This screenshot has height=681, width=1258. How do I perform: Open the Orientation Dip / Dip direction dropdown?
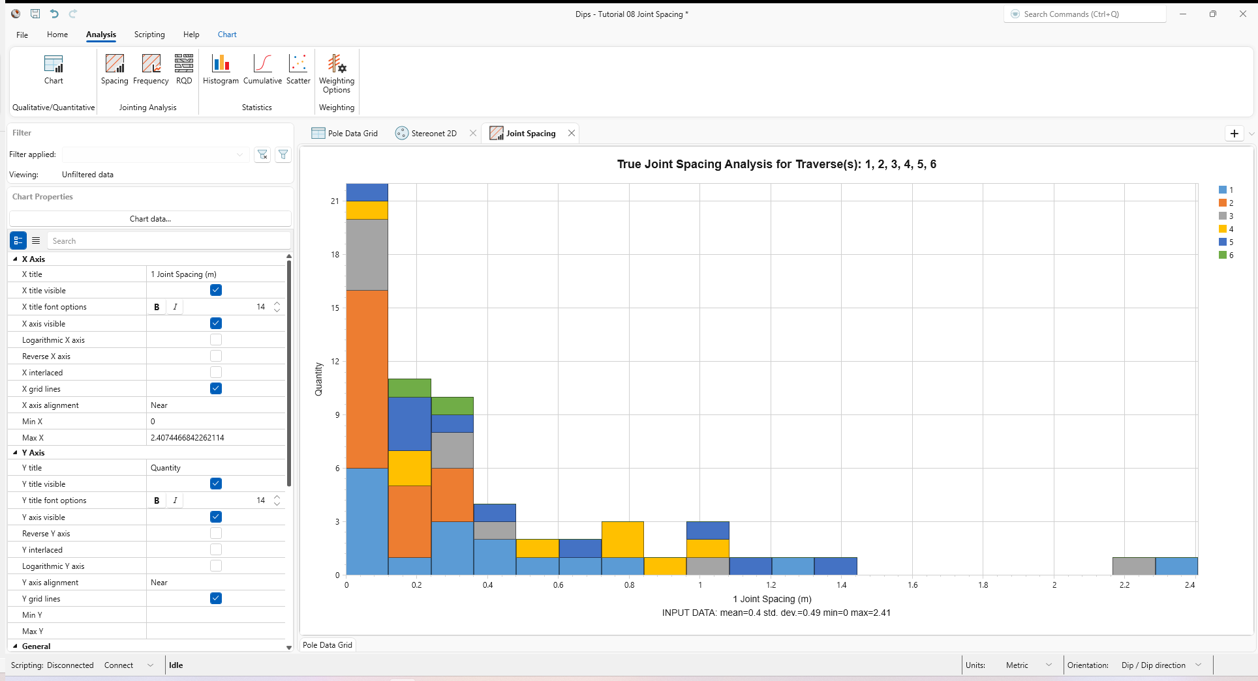[1161, 665]
